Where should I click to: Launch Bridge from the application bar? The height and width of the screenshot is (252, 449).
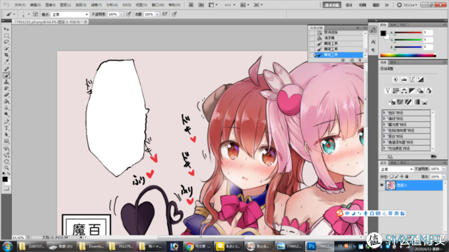191,5
